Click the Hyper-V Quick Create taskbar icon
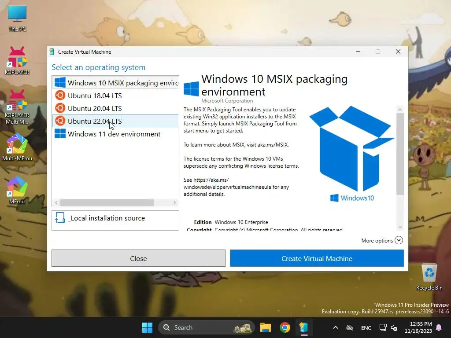 pyautogui.click(x=304, y=327)
